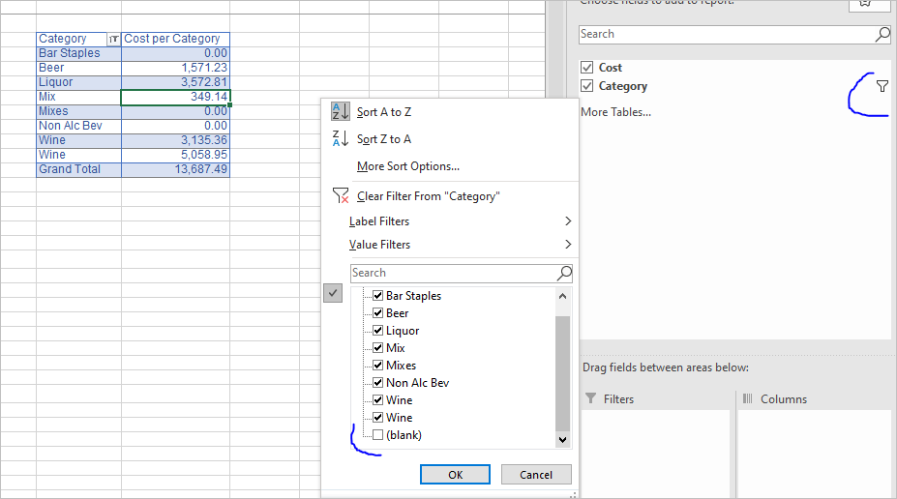Select the Wine value cell 3,135.36
Viewport: 897px width, 499px height.
point(175,140)
